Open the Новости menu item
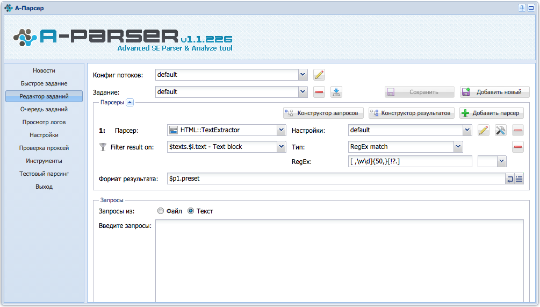 (44, 70)
